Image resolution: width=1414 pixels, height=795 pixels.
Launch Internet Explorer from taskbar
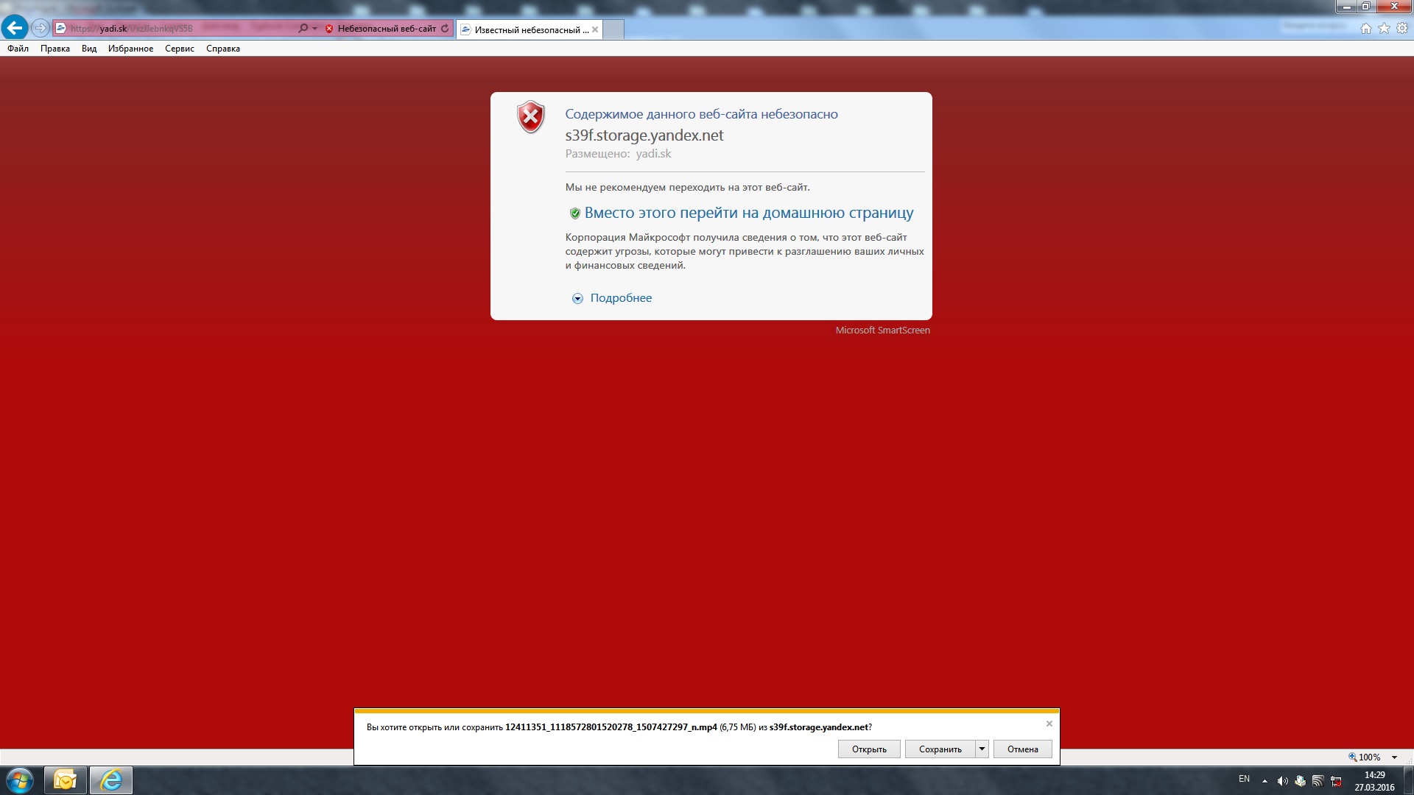click(x=111, y=780)
